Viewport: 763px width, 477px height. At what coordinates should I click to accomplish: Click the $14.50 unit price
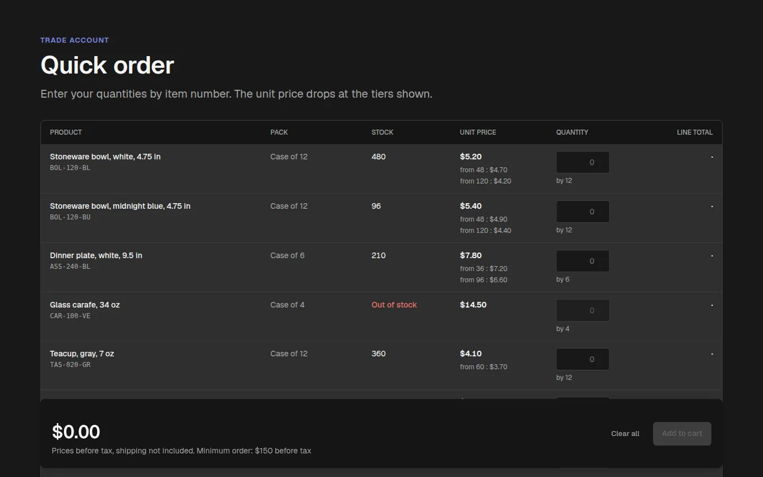click(x=473, y=305)
